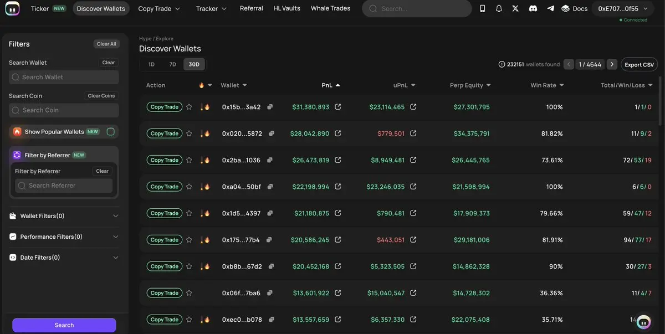This screenshot has height=334, width=665.
Task: Open uPnL link icon for $5,323,505
Action: 413,266
